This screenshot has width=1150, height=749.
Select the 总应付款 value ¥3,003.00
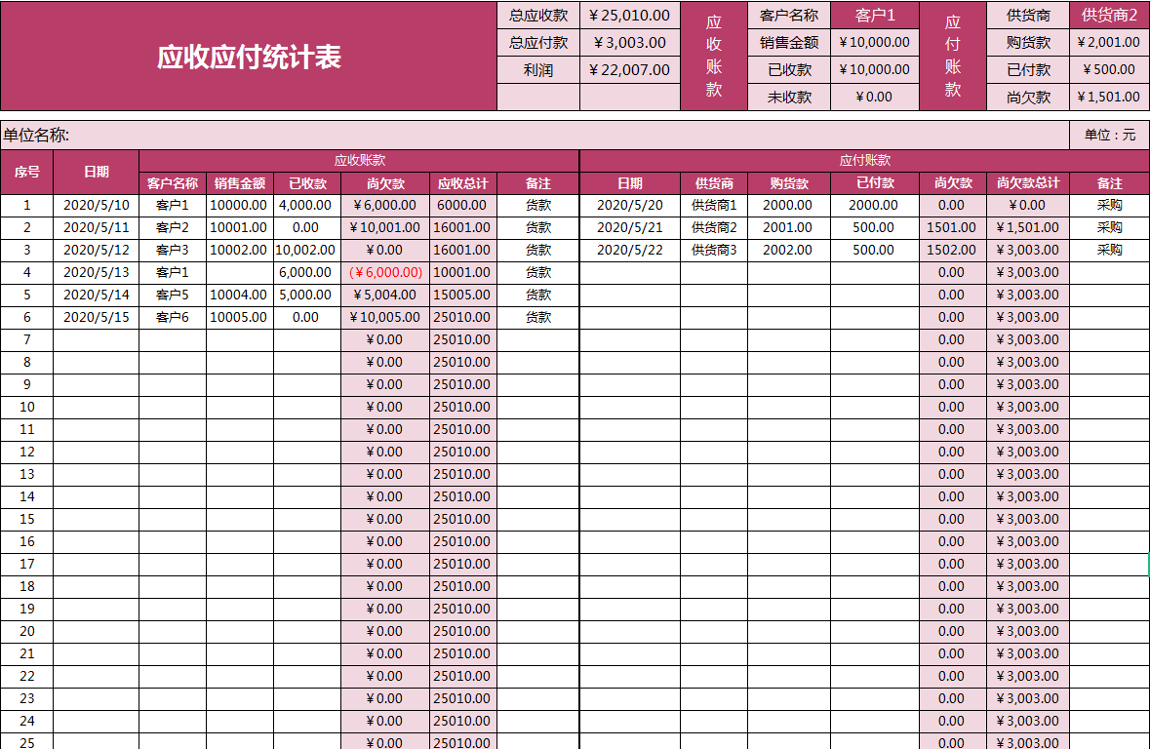tap(629, 42)
